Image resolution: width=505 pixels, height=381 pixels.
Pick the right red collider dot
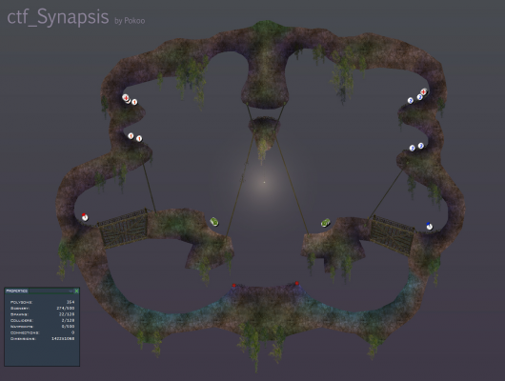pos(296,283)
